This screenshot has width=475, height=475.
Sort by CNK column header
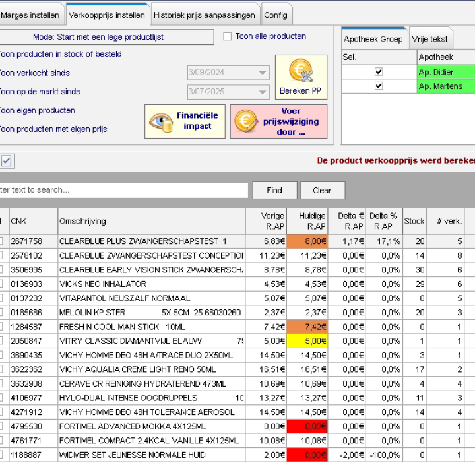pyautogui.click(x=34, y=221)
